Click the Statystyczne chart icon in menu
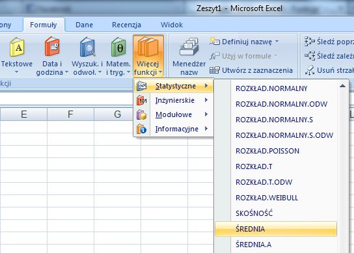This screenshot has height=253, width=354. pos(142,86)
